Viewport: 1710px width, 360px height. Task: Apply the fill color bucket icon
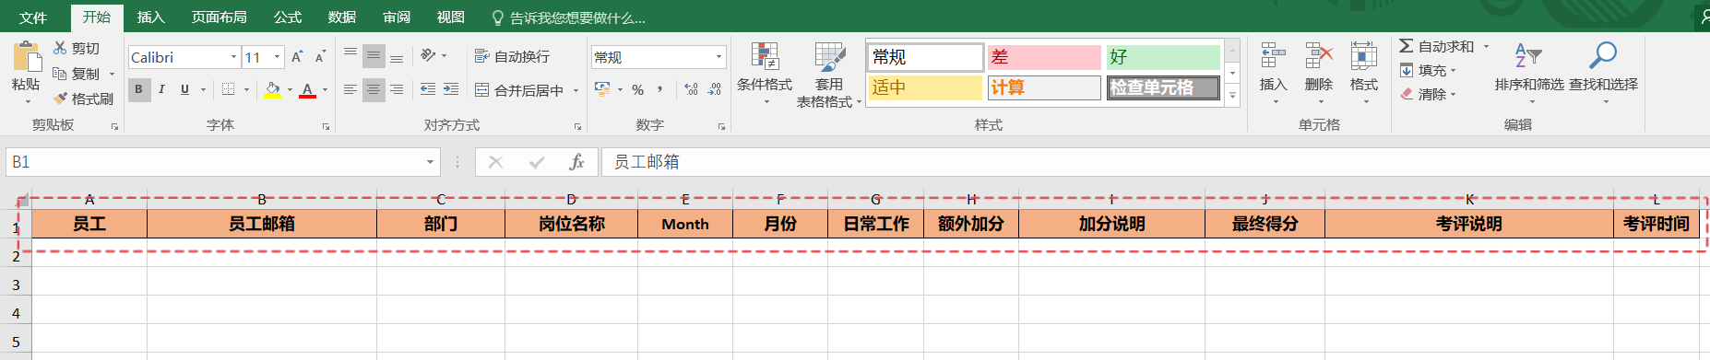pyautogui.click(x=272, y=90)
